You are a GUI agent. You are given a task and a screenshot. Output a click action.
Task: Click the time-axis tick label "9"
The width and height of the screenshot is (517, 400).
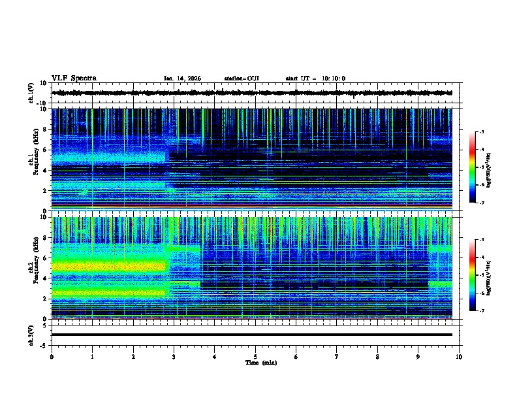[418, 357]
